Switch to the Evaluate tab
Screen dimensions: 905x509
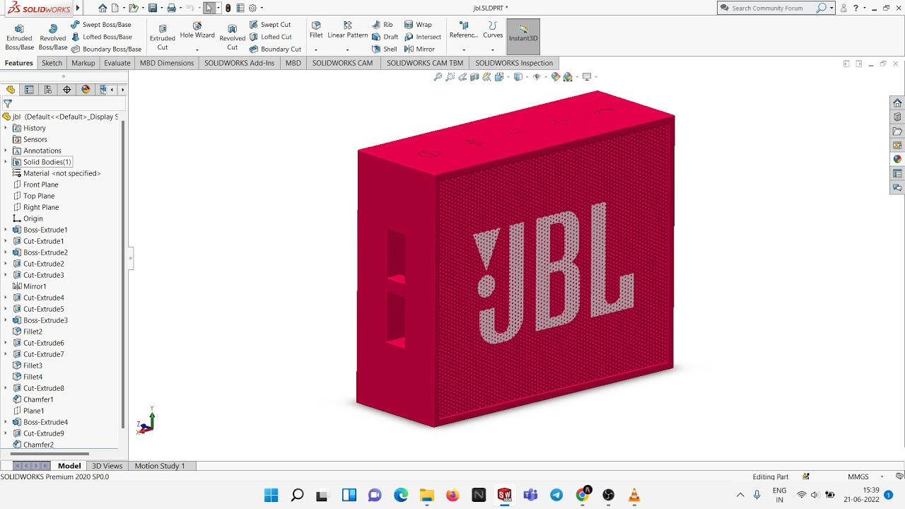pyautogui.click(x=117, y=63)
